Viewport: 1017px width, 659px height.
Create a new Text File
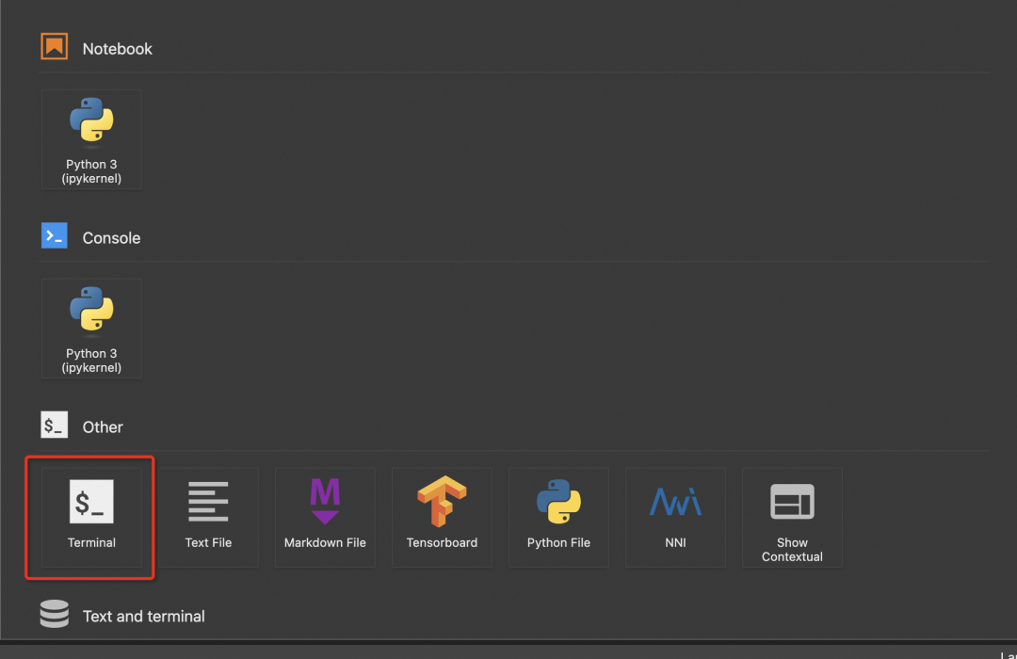[x=208, y=517]
